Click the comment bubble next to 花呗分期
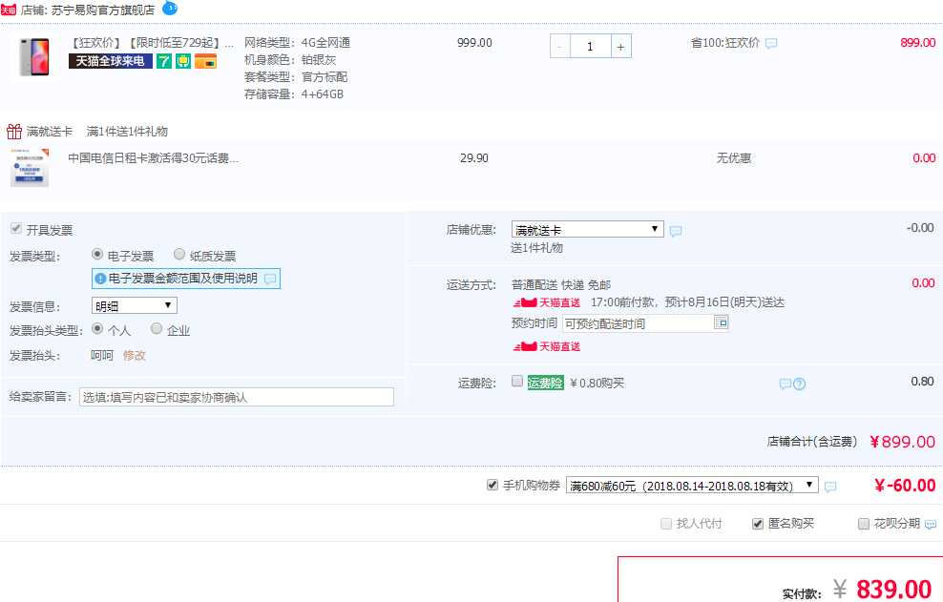Viewport: 943px width, 602px height. point(930,525)
